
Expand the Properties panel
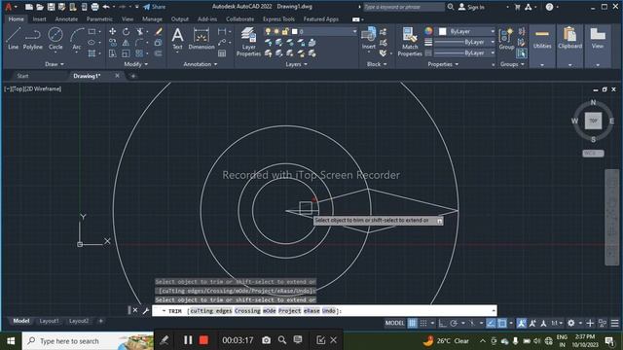pos(443,64)
